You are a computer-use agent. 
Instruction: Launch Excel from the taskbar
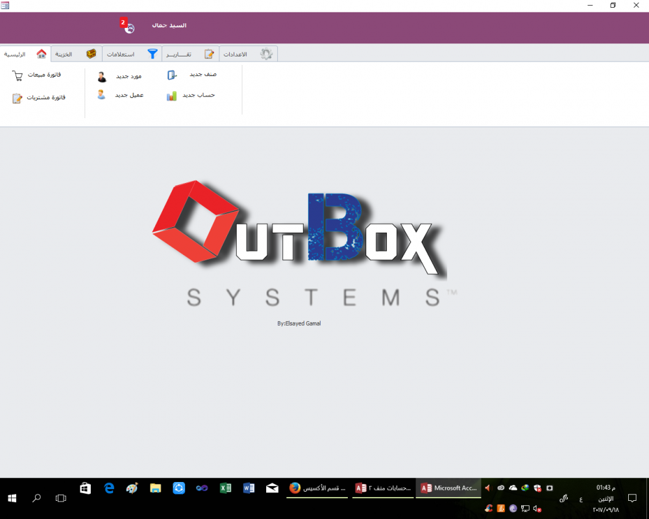click(x=226, y=489)
